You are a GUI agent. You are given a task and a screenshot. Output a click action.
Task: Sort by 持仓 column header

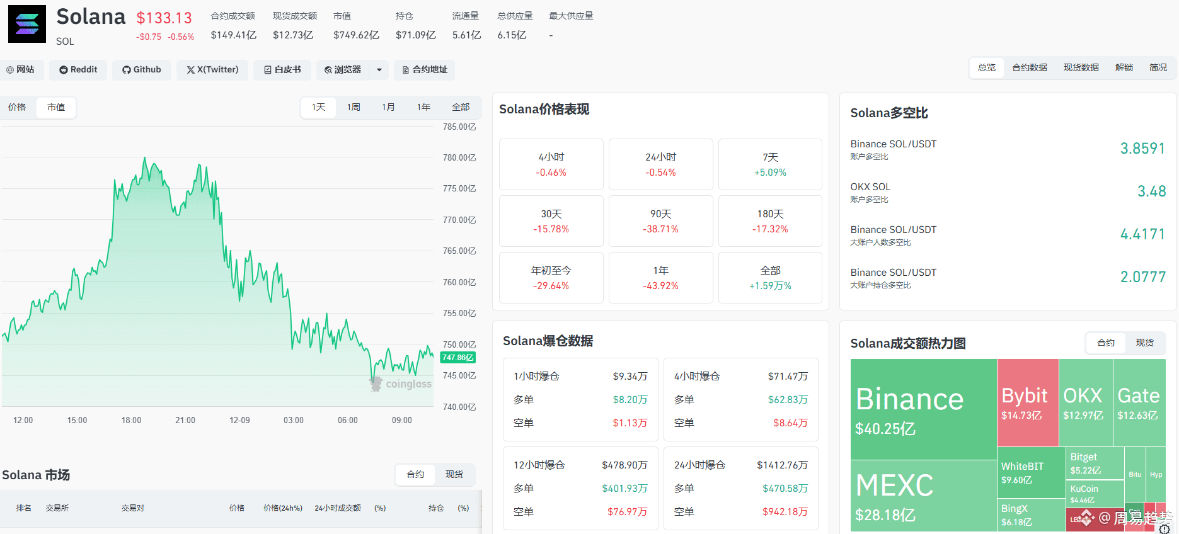[x=436, y=508]
